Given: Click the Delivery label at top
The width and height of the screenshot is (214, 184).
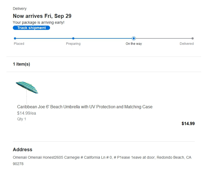Looking at the screenshot, I should pyautogui.click(x=20, y=9).
